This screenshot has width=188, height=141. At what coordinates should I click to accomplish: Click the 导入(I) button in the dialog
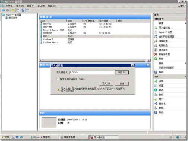tap(106, 84)
